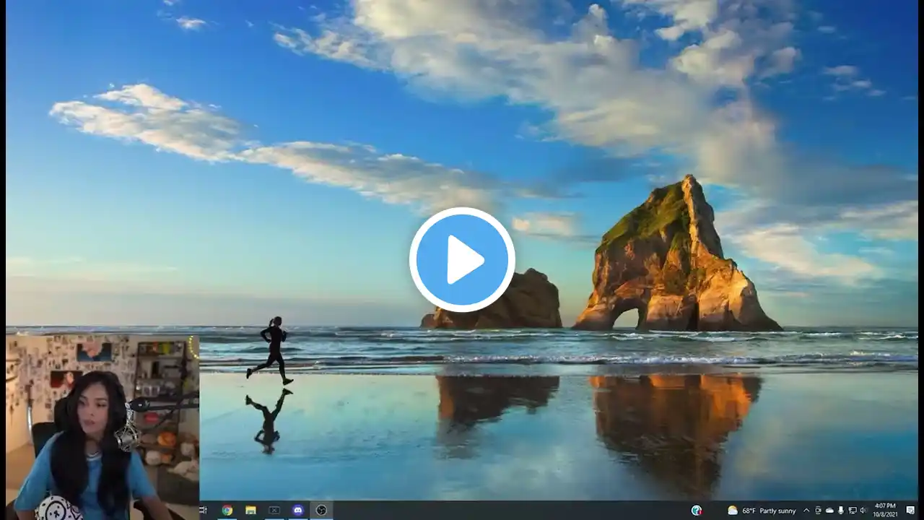Image resolution: width=924 pixels, height=520 pixels.
Task: Open the notification Action Center icon
Action: click(911, 511)
